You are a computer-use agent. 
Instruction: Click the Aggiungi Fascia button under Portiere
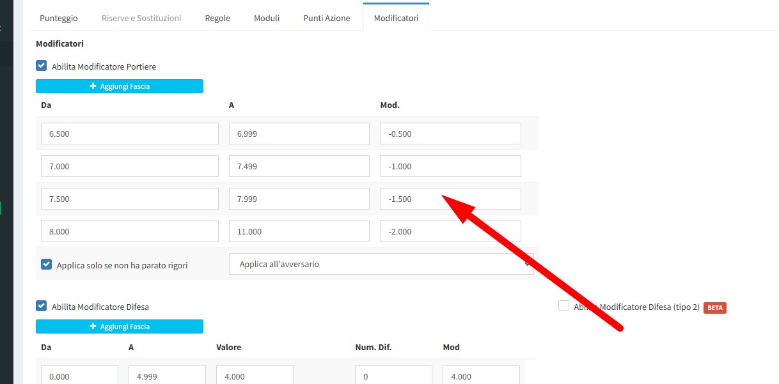[119, 86]
